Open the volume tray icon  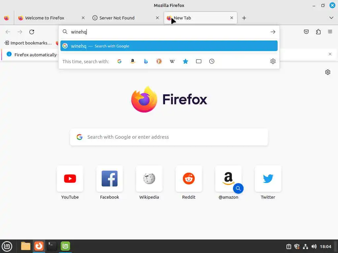pos(314,246)
